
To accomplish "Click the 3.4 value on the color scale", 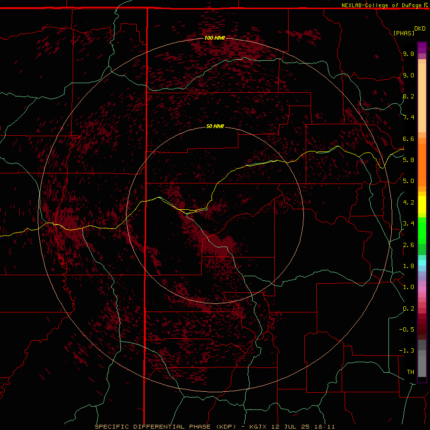I will [x=408, y=224].
